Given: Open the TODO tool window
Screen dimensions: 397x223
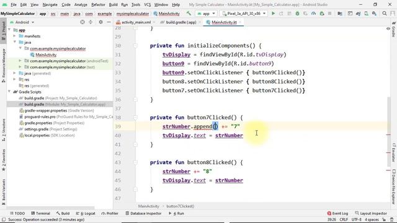Looking at the screenshot, I should [17, 213].
